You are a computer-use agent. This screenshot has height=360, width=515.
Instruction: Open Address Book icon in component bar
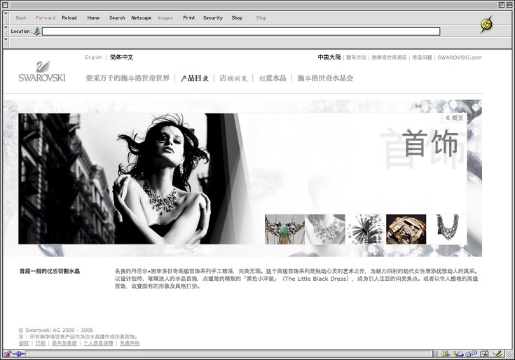(x=484, y=354)
